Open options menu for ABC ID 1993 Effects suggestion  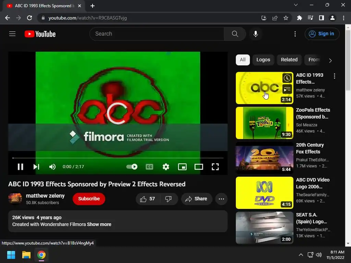point(335,76)
